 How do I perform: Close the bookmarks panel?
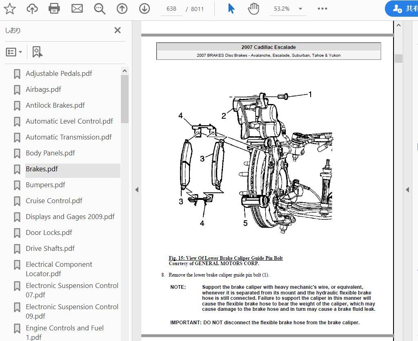tap(118, 30)
